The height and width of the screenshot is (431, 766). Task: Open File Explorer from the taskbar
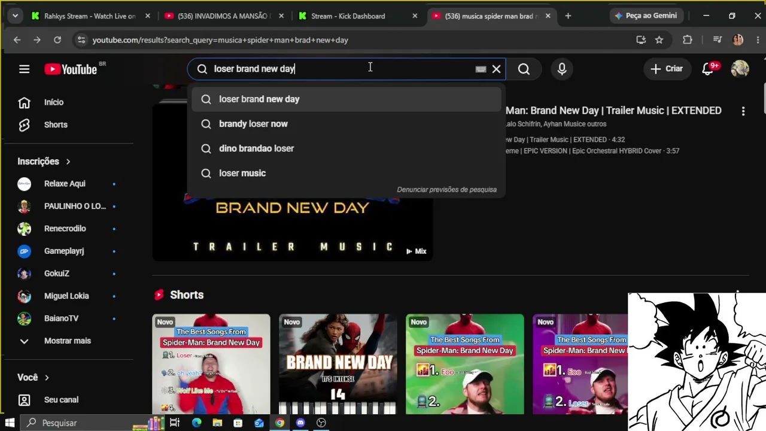click(x=217, y=423)
